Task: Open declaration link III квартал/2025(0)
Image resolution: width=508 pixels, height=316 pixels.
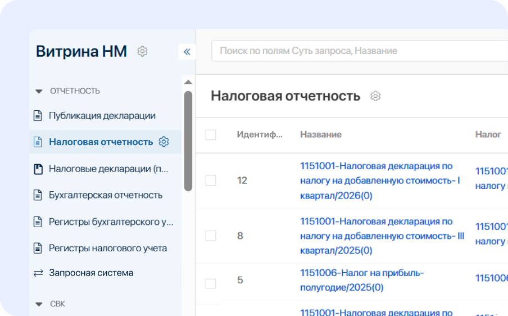Action: (x=382, y=236)
